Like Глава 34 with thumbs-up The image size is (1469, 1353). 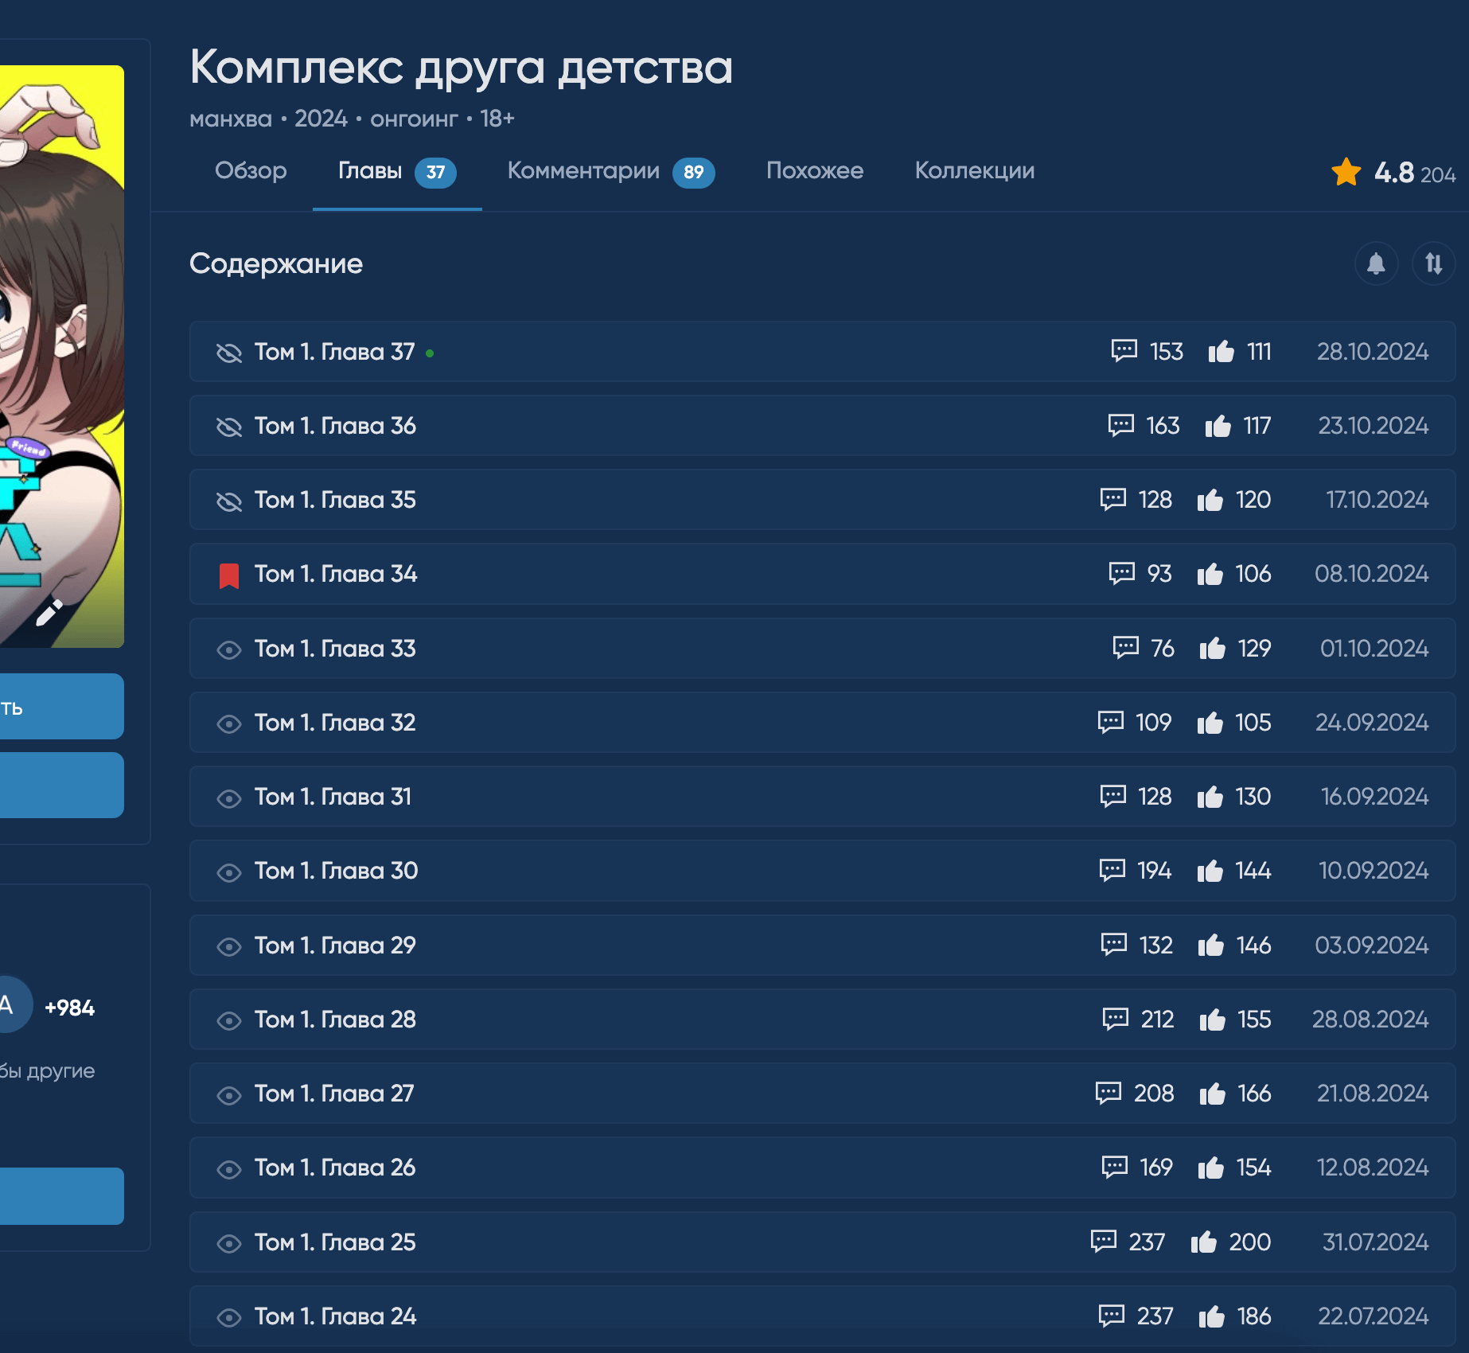click(1210, 574)
